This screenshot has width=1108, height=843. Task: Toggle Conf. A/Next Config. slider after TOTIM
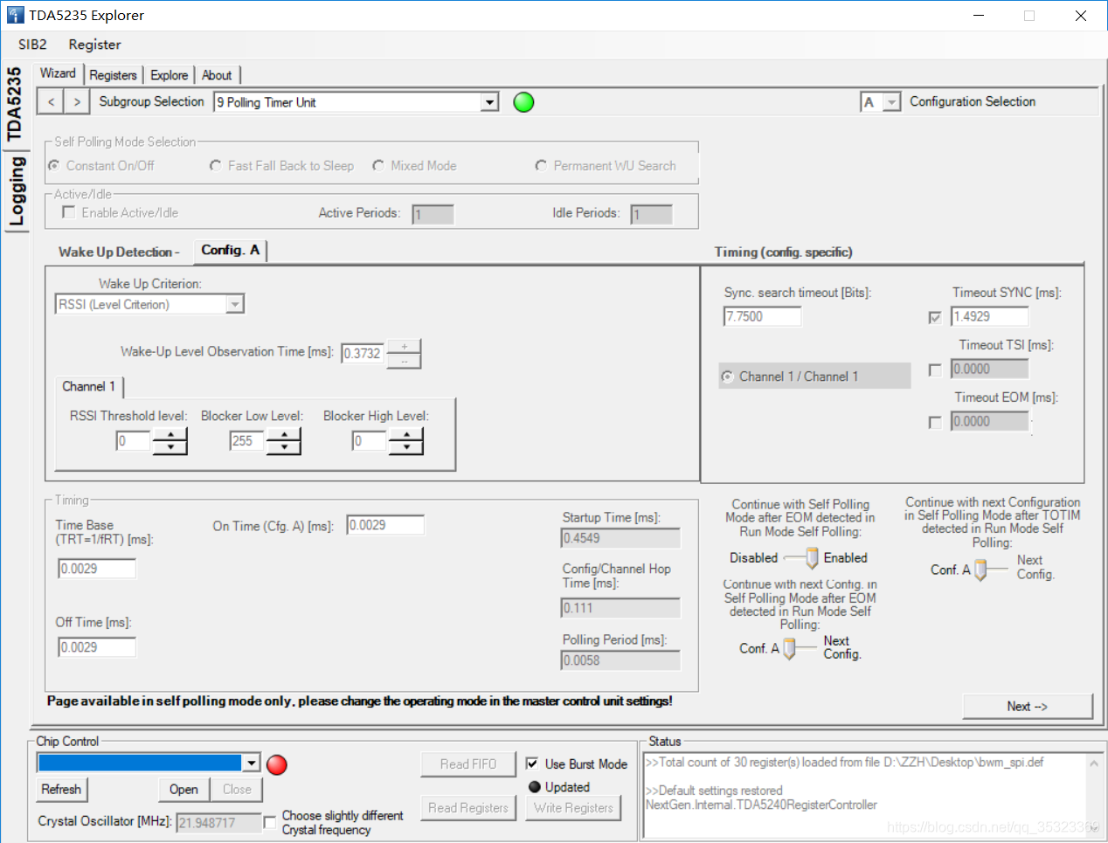click(x=980, y=570)
